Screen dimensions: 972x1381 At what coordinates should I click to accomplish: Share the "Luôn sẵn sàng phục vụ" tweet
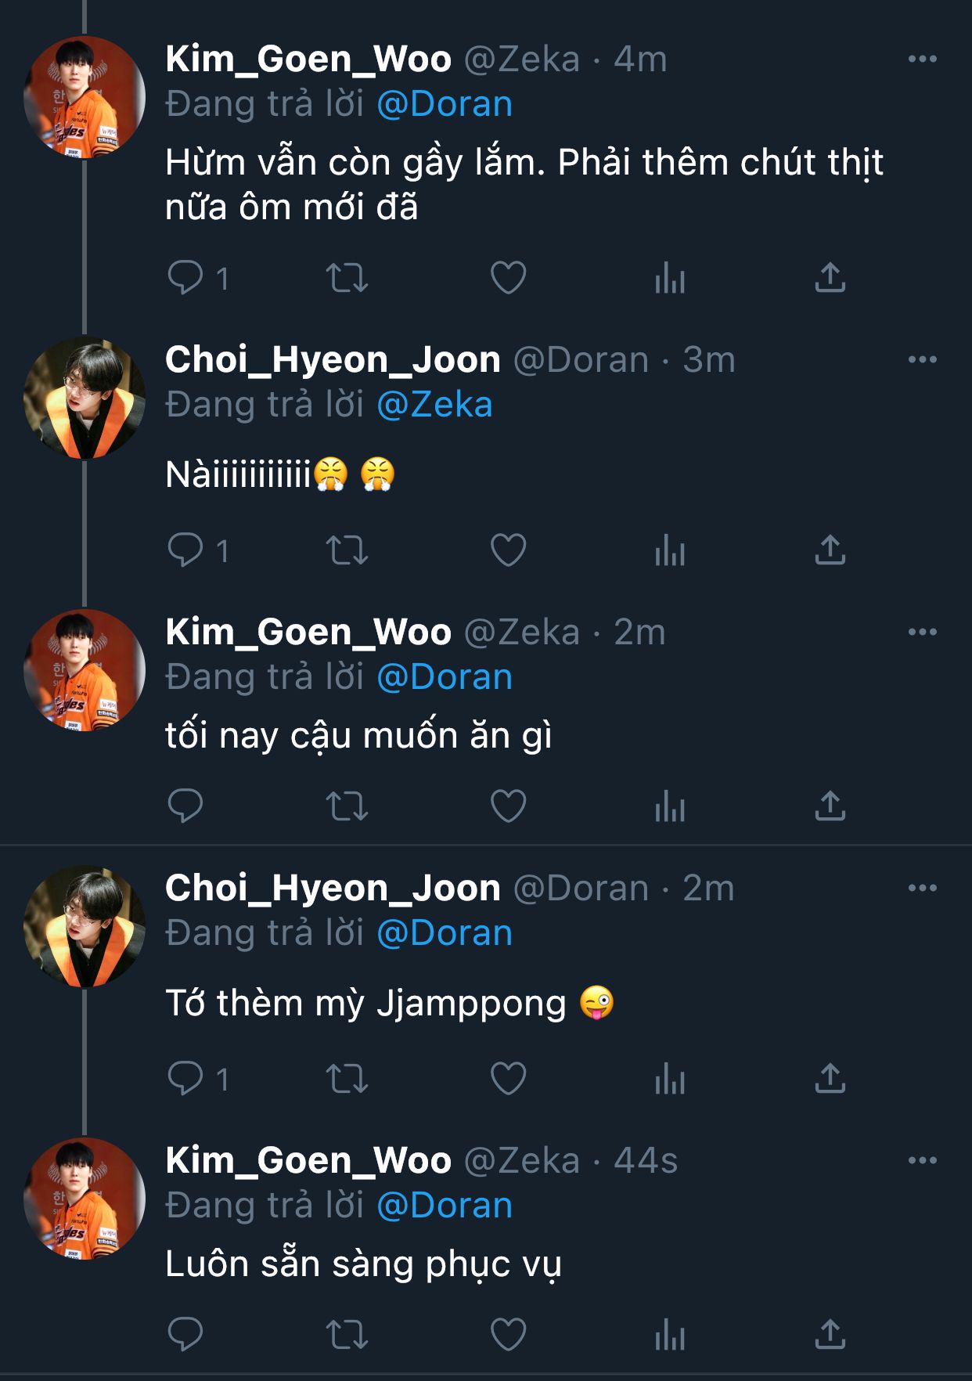tap(830, 1334)
